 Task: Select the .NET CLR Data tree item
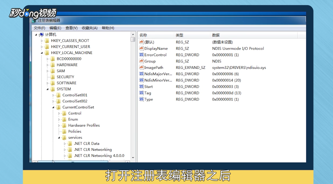pyautogui.click(x=87, y=143)
